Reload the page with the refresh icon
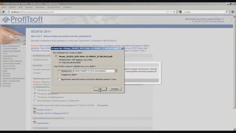 [174, 12]
